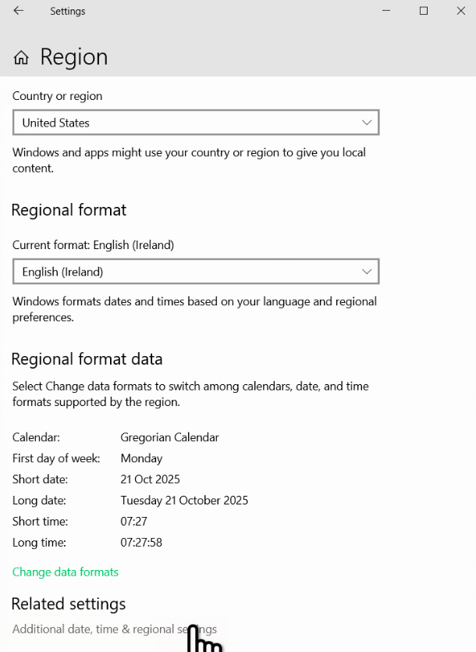Click the Settings window title text
Image resolution: width=476 pixels, height=652 pixels.
(68, 12)
